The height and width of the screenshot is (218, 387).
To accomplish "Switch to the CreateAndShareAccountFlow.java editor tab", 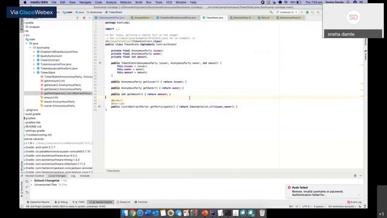I will pos(177,18).
